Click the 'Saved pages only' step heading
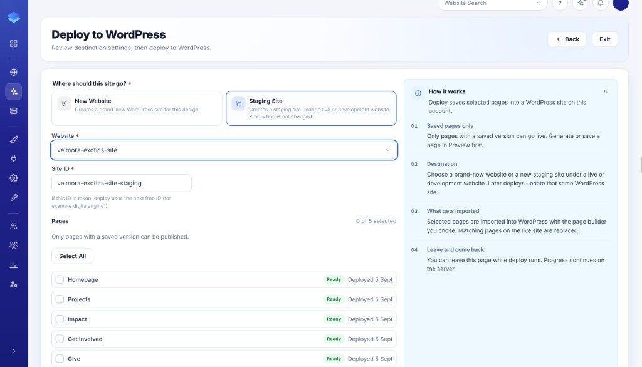The width and height of the screenshot is (642, 367). pos(450,126)
